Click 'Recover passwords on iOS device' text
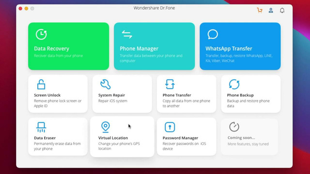The height and width of the screenshot is (174, 310). 184,146
